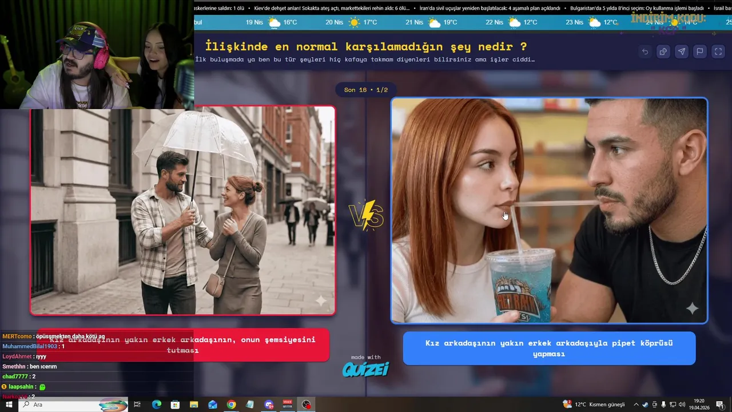
Task: Click the '22 Nis 12°C' forecast
Action: pos(512,22)
